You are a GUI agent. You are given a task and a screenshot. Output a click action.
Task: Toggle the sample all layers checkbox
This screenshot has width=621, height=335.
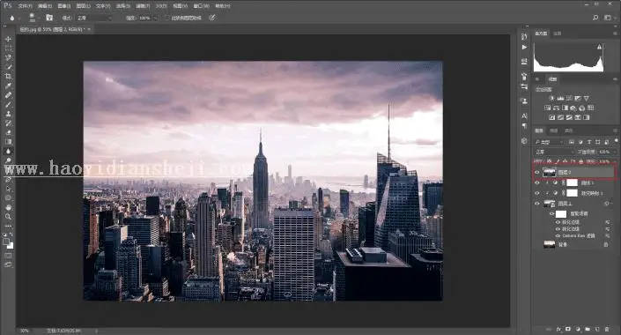(x=167, y=18)
